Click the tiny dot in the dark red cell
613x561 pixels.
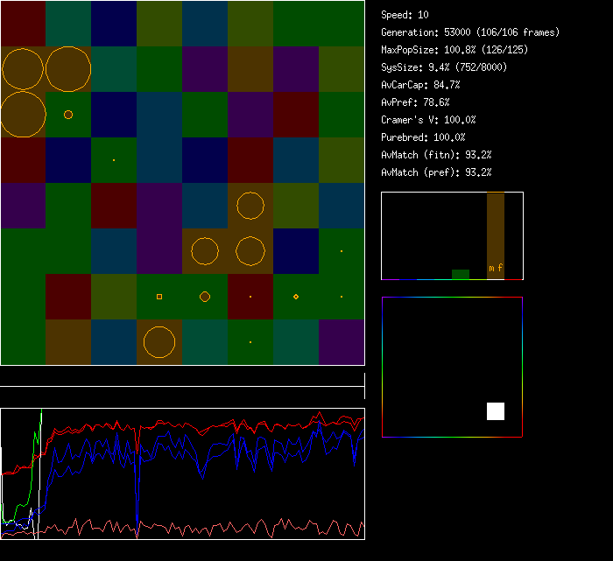(250, 297)
